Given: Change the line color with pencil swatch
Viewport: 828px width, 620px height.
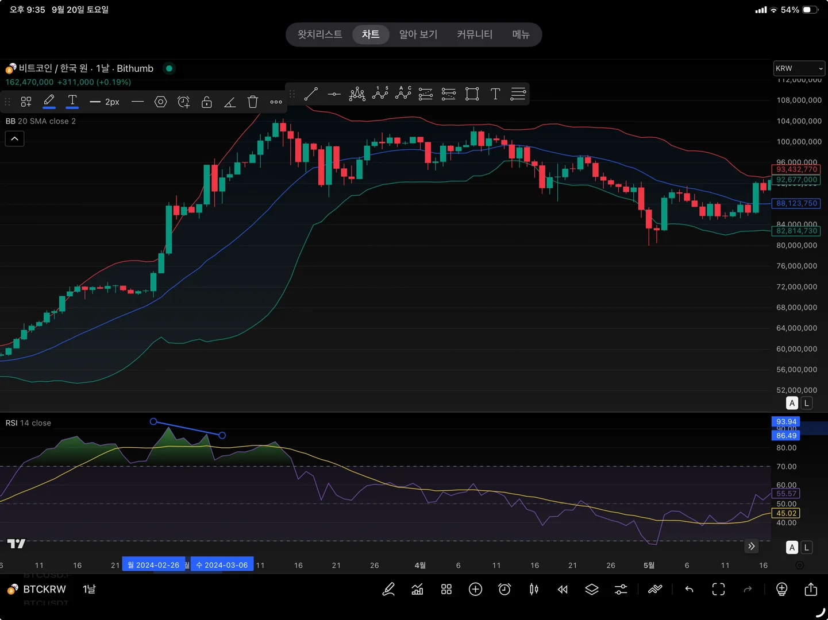Looking at the screenshot, I should click(49, 101).
